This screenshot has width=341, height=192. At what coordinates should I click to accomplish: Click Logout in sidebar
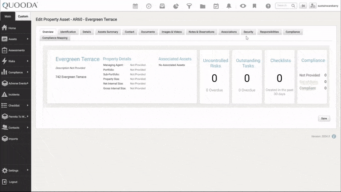tap(13, 182)
